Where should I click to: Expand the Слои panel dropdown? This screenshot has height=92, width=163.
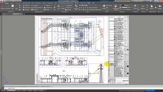click(88, 12)
